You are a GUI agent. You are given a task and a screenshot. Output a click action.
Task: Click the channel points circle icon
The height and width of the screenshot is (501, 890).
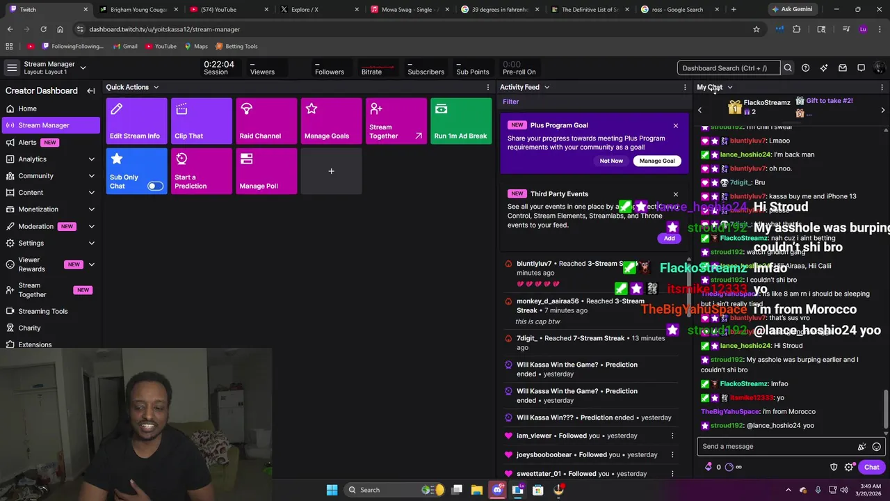point(729,468)
